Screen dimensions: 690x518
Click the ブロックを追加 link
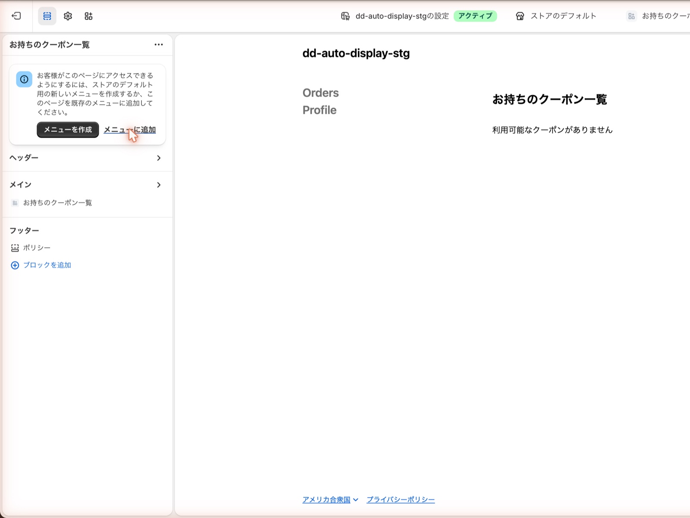(47, 265)
